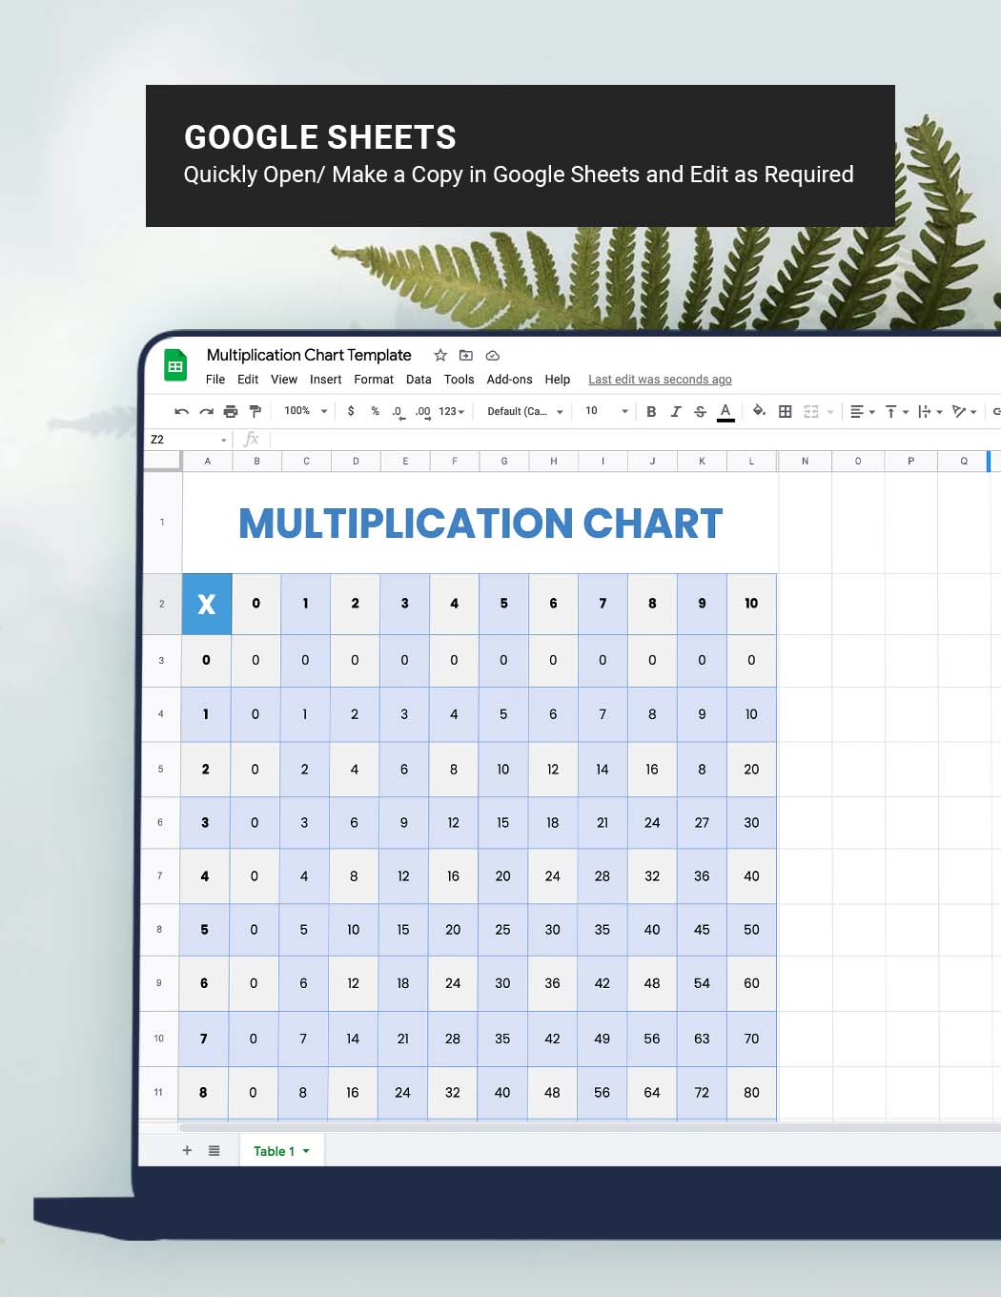Star the Multiplication Chart Template document
This screenshot has height=1297, width=1001.
point(439,355)
